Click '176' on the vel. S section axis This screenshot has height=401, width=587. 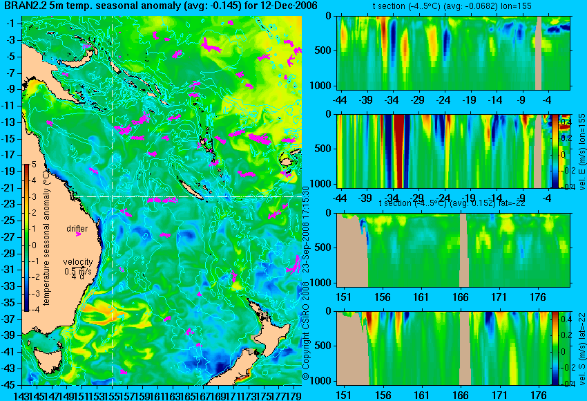(539, 395)
